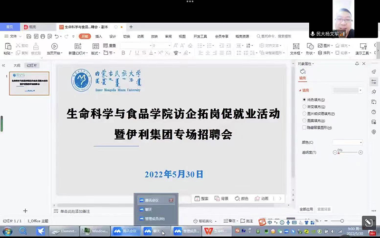This screenshot has height=238, width=380.
Task: Switch to the 设计 Design ribbon tab
Action: pyautogui.click(x=113, y=37)
